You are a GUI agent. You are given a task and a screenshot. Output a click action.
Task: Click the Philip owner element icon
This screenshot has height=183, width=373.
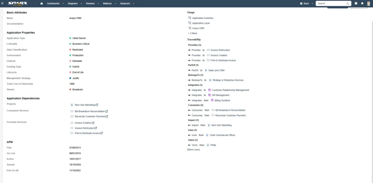(208, 145)
